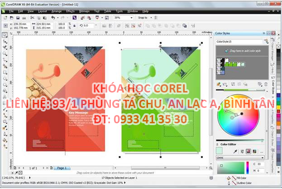Click the Export icon in toolbar
Image resolution: width=282 pixels, height=189 pixels.
coord(89,18)
